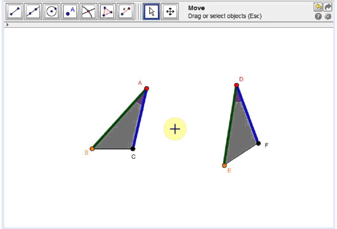Click black point C
Viewport: 337px width, 229px height.
[133, 149]
